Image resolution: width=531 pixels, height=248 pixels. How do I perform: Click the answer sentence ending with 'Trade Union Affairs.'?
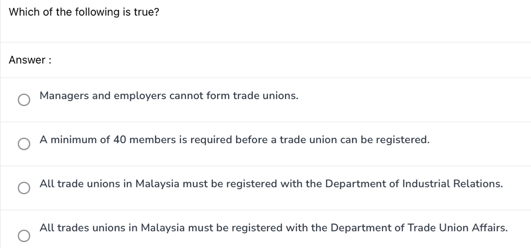(274, 227)
